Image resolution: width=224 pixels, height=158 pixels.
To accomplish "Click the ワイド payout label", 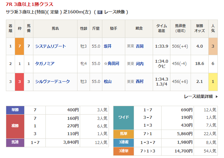I will 124,118.
